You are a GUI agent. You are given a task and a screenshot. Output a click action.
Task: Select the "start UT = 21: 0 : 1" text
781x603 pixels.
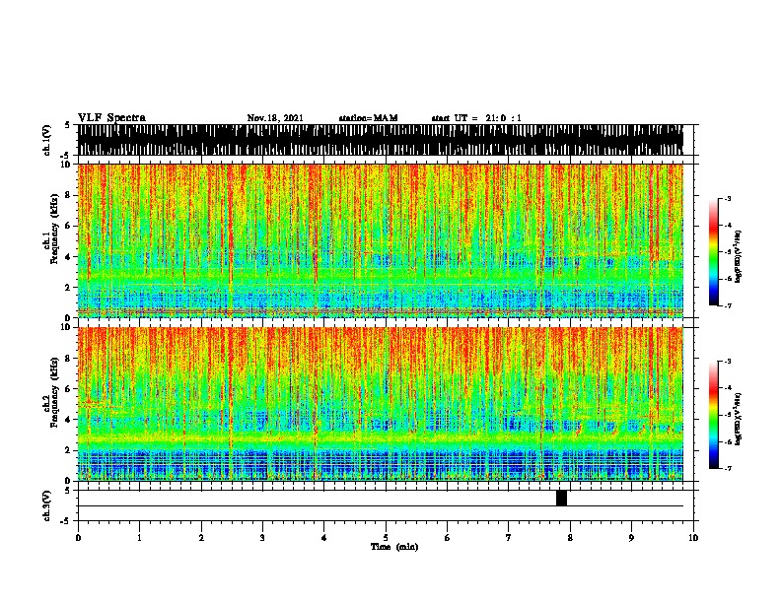coord(476,118)
